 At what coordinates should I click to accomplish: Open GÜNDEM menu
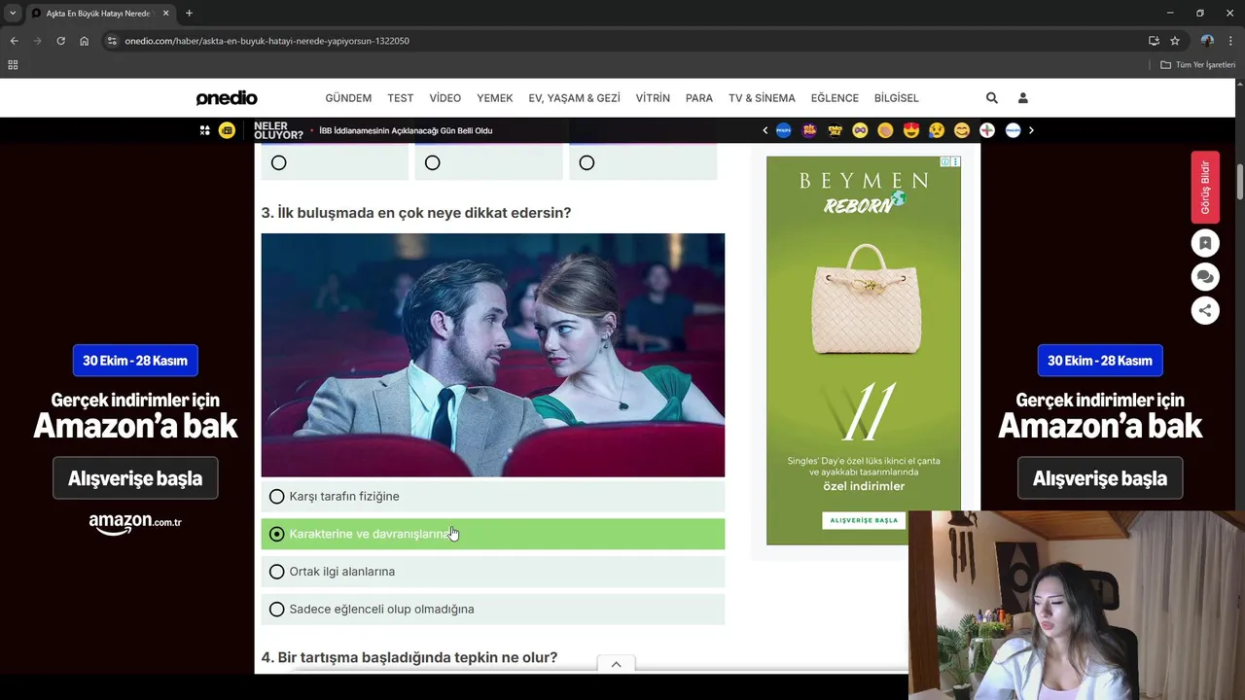coord(348,98)
